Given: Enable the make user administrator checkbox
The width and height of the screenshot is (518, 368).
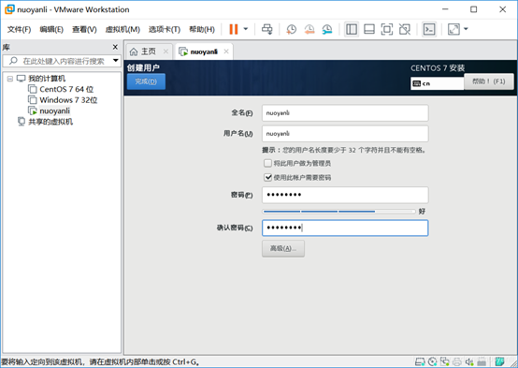Looking at the screenshot, I should click(267, 163).
